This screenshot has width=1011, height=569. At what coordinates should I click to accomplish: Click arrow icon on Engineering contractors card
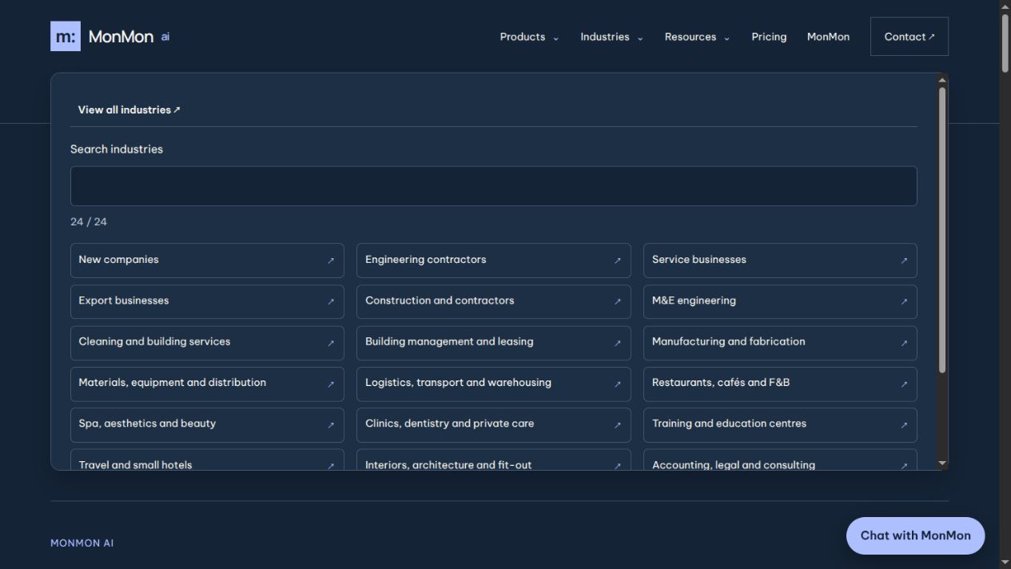(x=617, y=261)
